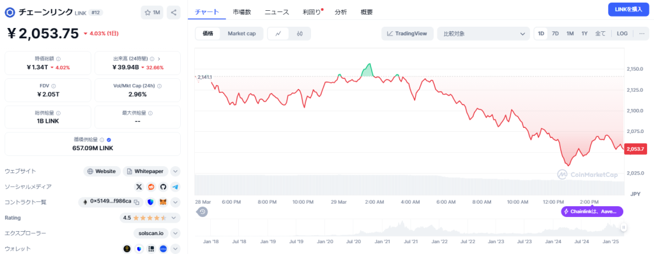Open the share icon button
Image resolution: width=654 pixels, height=254 pixels.
pyautogui.click(x=174, y=13)
